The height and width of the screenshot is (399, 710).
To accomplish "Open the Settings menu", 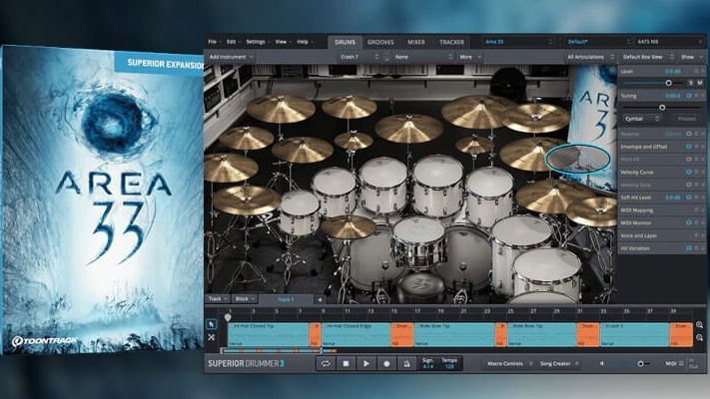I will click(258, 42).
